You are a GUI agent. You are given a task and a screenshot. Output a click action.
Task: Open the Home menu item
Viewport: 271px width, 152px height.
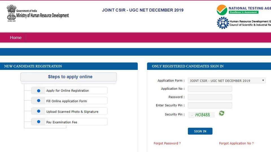[16, 37]
